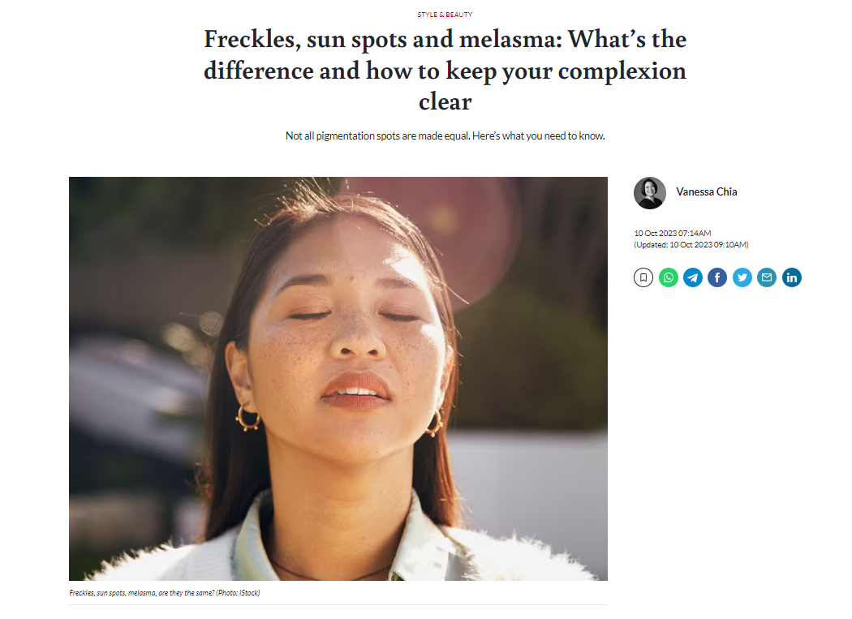Click the article headline about freckles and melasma
The image size is (852, 619).
click(x=445, y=70)
